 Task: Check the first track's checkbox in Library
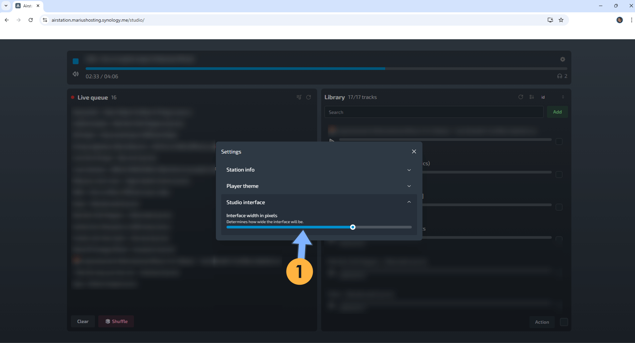coord(559,142)
